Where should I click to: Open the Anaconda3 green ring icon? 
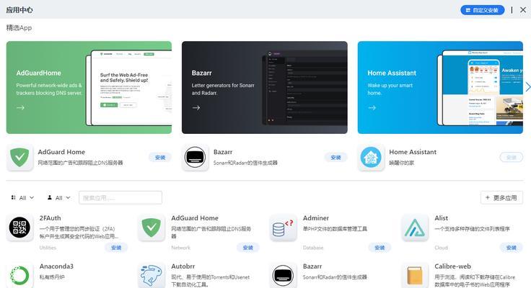(x=19, y=275)
